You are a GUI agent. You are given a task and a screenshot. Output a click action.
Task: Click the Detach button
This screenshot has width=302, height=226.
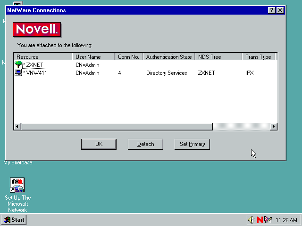click(145, 144)
